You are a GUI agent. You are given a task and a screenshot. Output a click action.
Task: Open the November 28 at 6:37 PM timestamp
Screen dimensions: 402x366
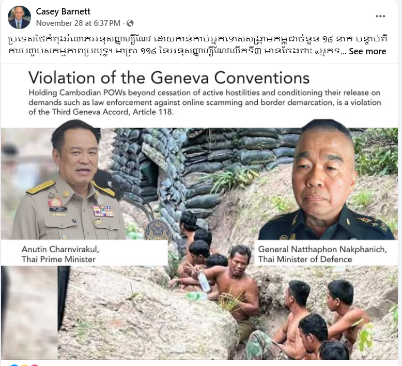(x=78, y=23)
